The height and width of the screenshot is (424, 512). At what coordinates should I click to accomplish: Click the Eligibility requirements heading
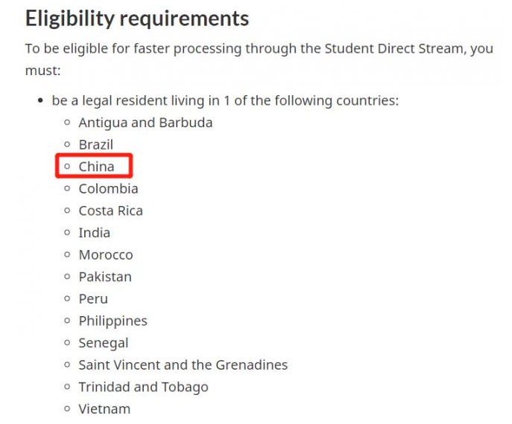(137, 19)
